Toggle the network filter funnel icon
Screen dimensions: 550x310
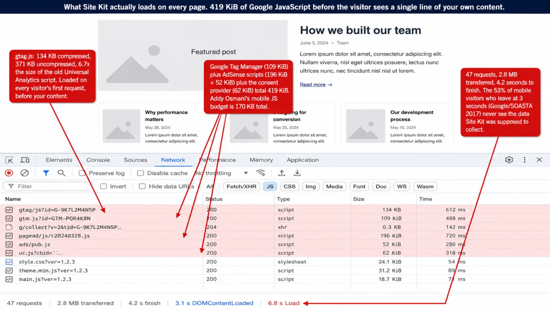pyautogui.click(x=46, y=173)
